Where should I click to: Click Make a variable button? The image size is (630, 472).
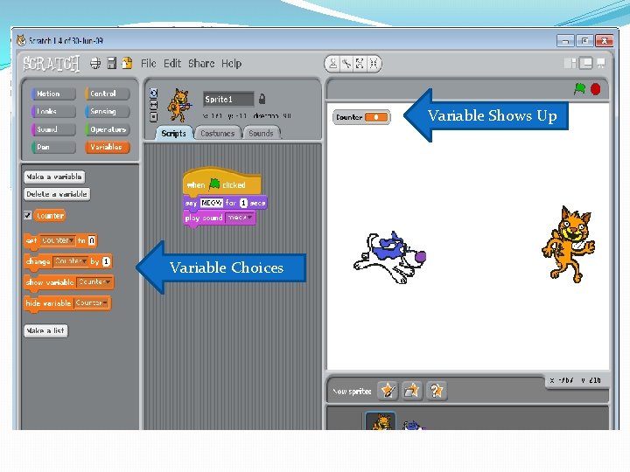click(x=54, y=177)
